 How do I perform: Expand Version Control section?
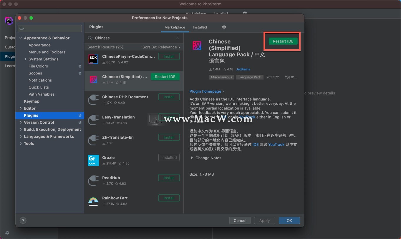pyautogui.click(x=21, y=123)
